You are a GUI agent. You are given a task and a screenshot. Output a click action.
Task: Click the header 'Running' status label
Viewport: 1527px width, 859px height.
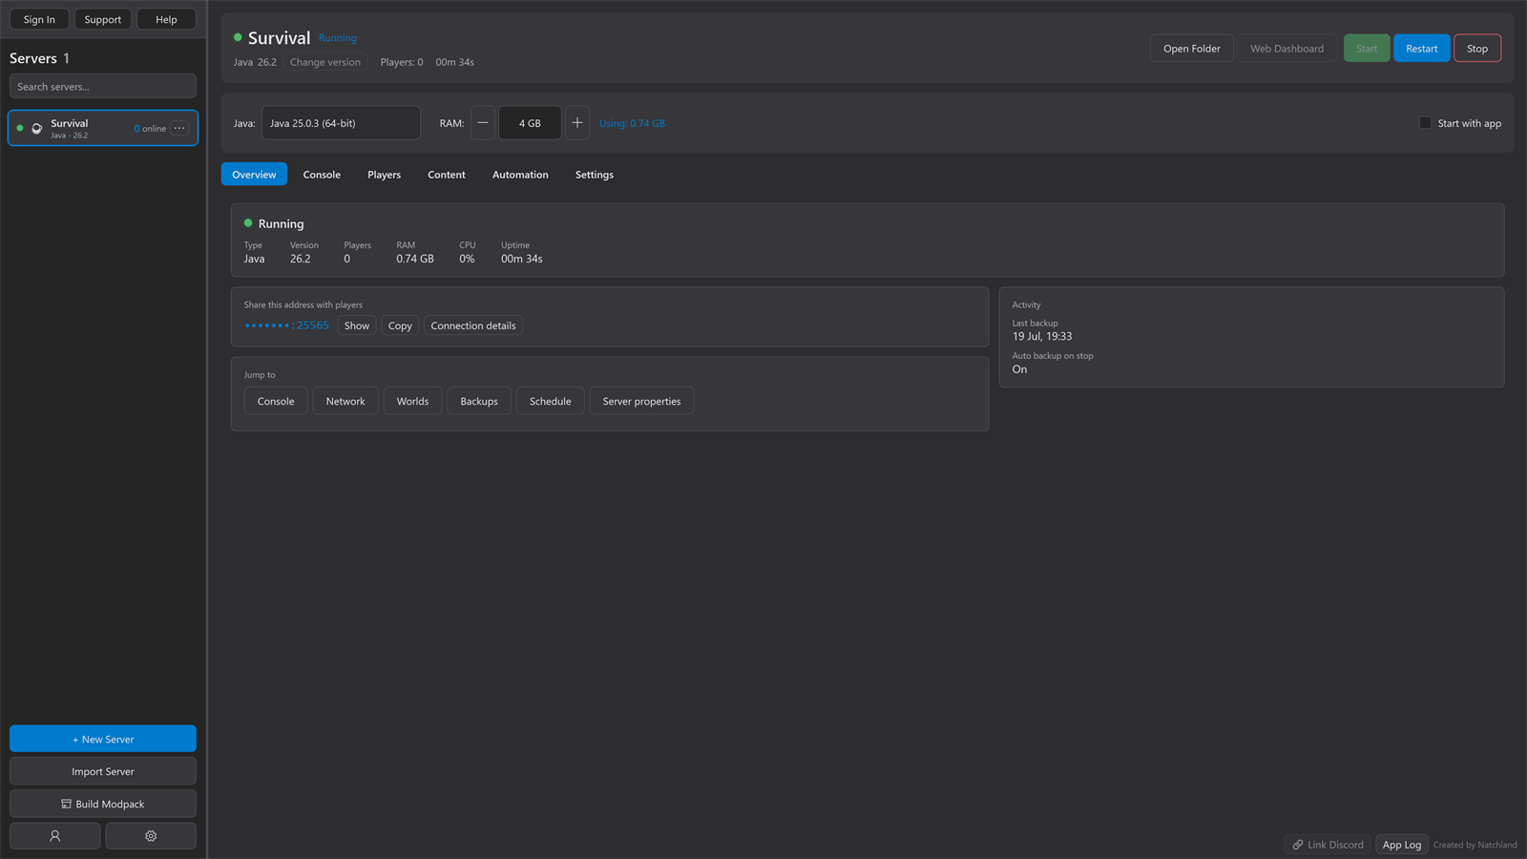pyautogui.click(x=338, y=38)
